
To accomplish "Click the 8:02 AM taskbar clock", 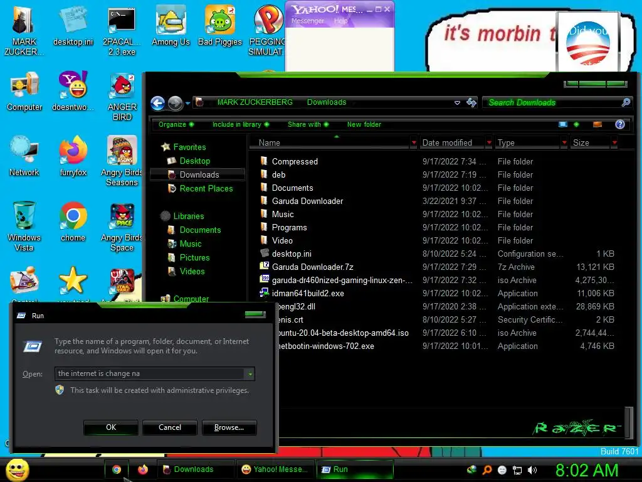I will tap(586, 470).
